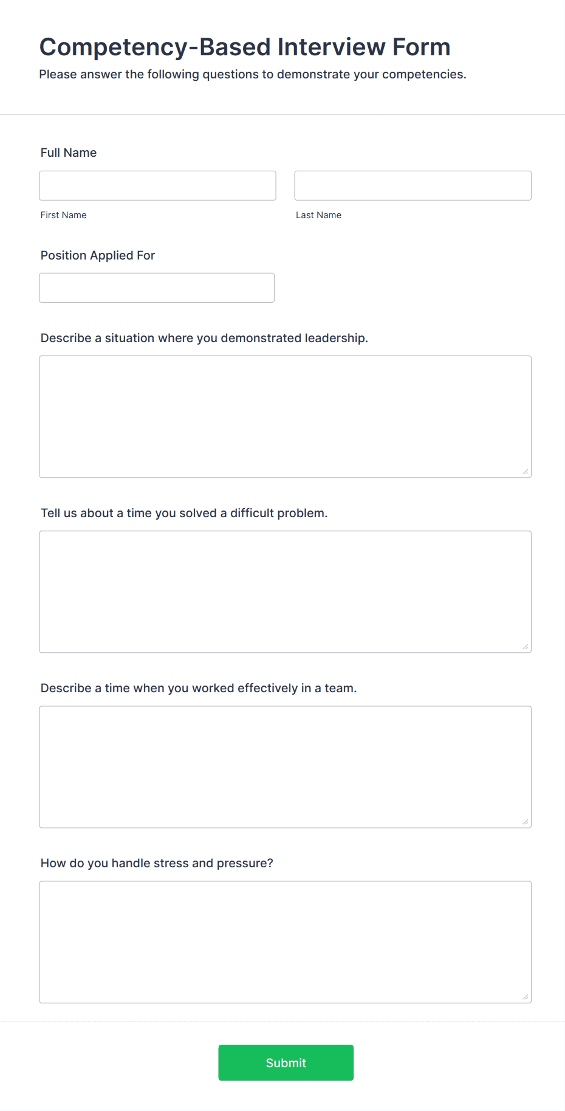This screenshot has height=1111, width=565.
Task: Click the resize grip of the leadership textarea
Action: (526, 471)
